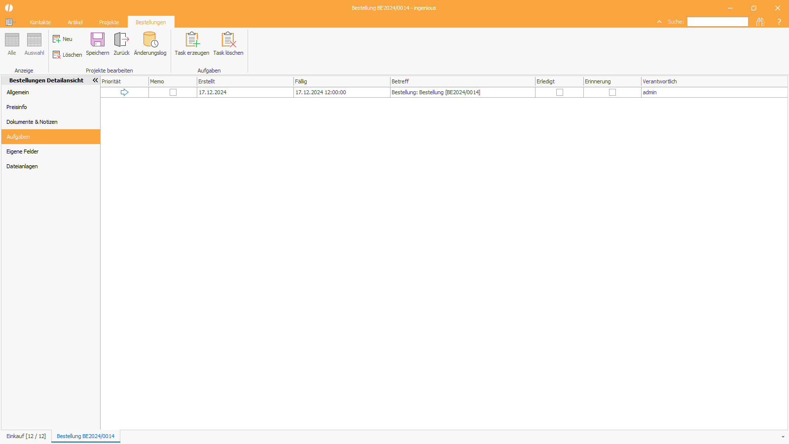Switch to the Kontakte ribbon tab

pos(40,22)
